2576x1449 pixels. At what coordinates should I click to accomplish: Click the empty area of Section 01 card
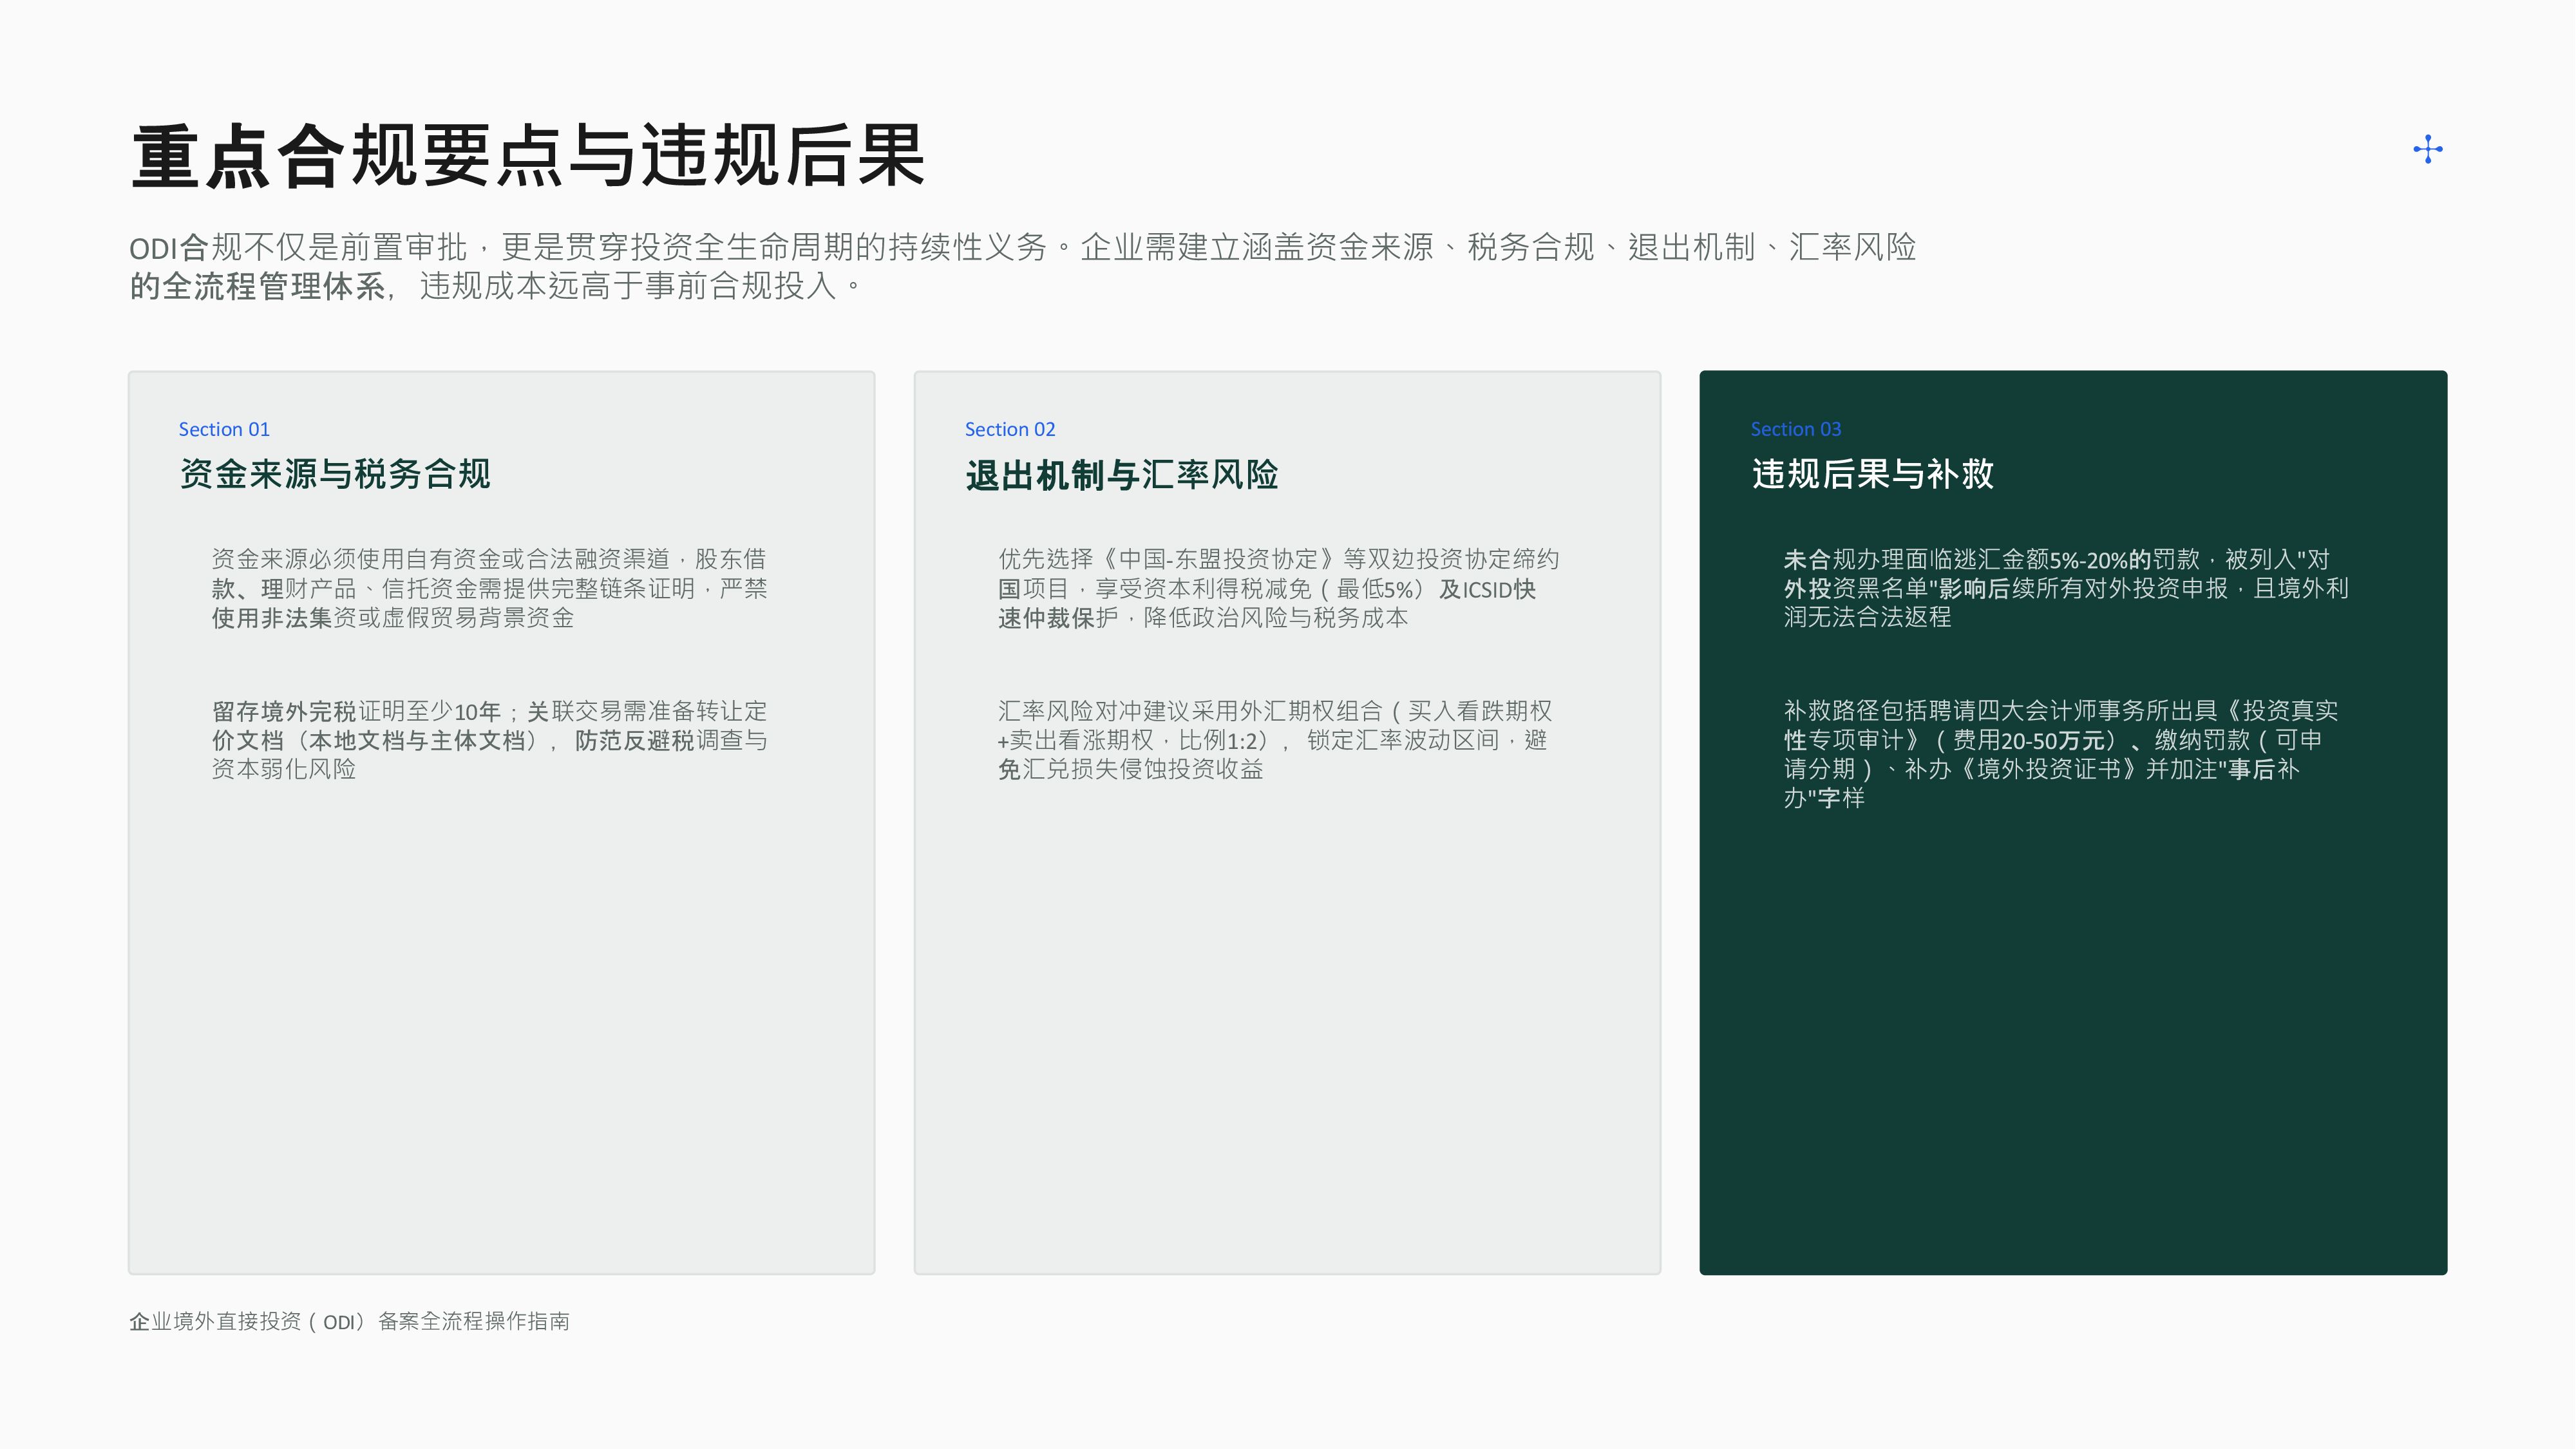click(501, 1030)
